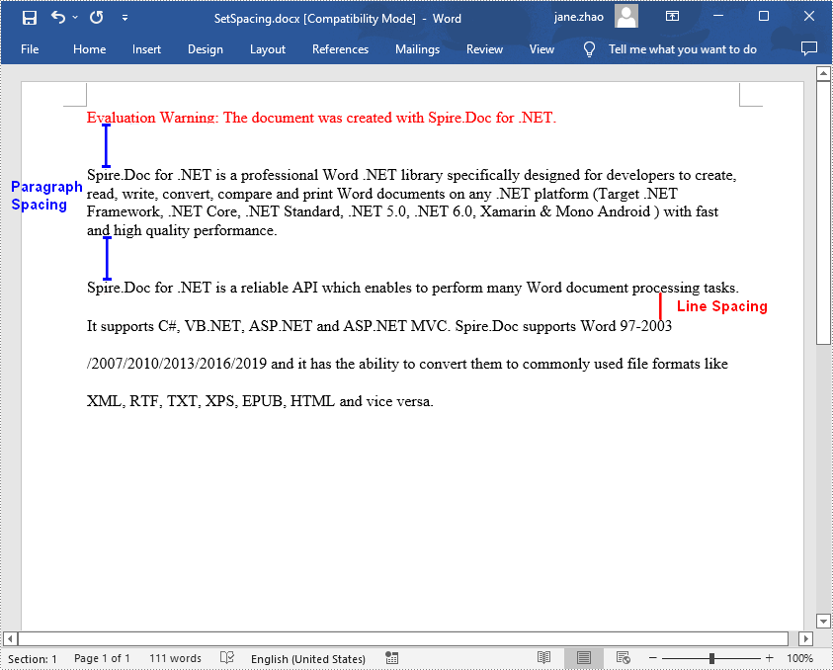This screenshot has width=833, height=670.
Task: Open the Tell me what you want to do lightbulb
Action: (x=589, y=48)
